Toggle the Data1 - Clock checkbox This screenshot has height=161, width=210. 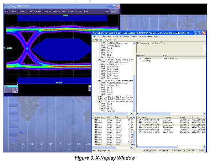tap(102, 76)
